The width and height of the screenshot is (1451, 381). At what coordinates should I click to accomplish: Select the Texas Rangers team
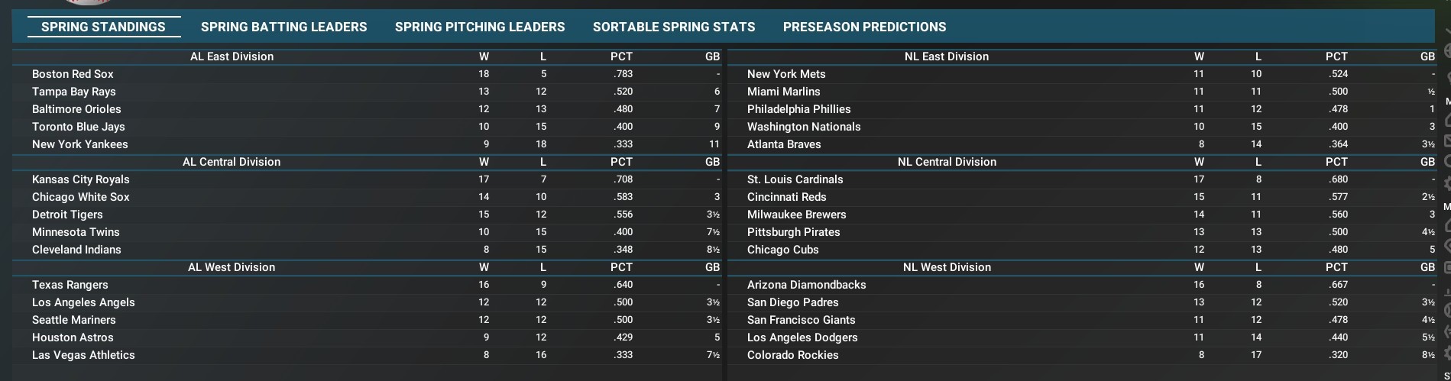tap(70, 285)
